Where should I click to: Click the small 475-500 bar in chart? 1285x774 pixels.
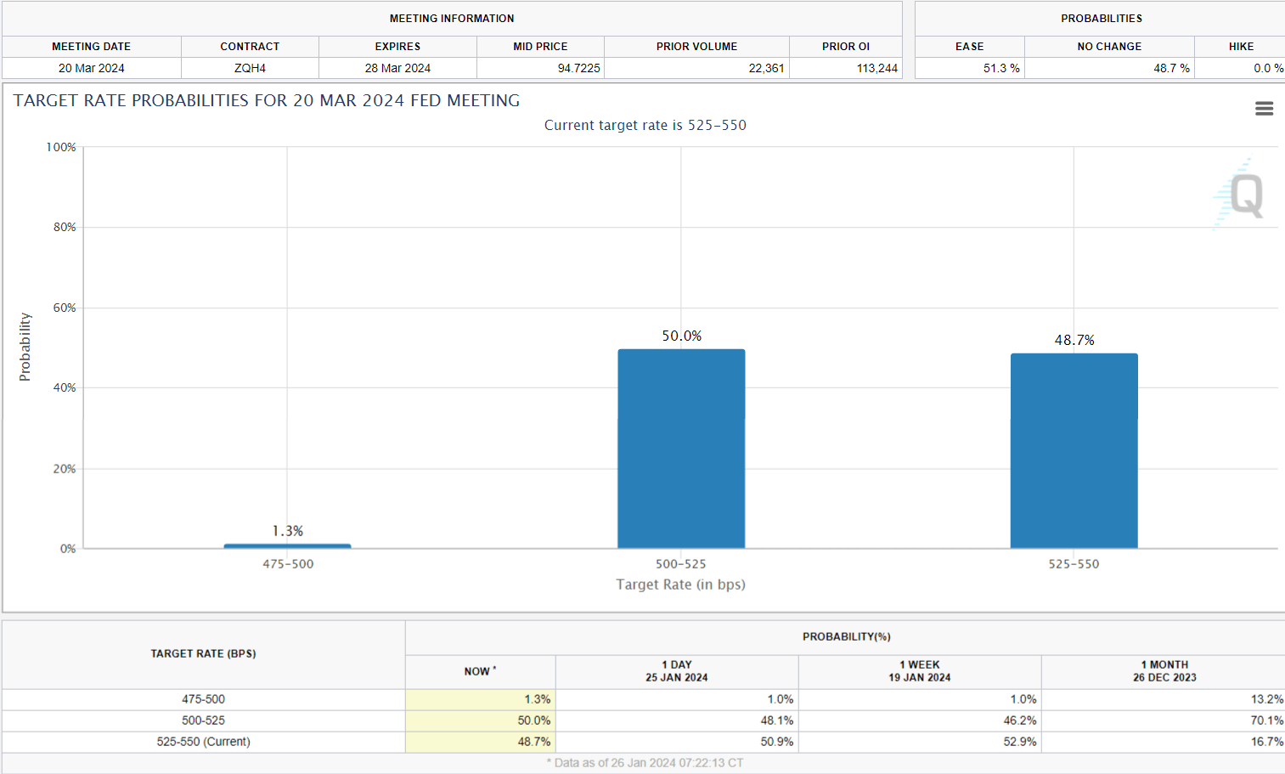pos(287,545)
